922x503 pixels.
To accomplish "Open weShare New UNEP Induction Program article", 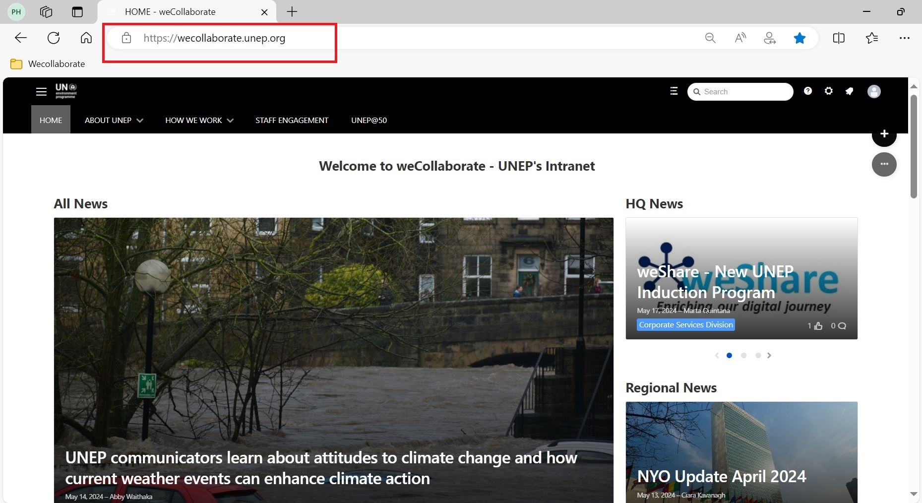I will pos(715,282).
